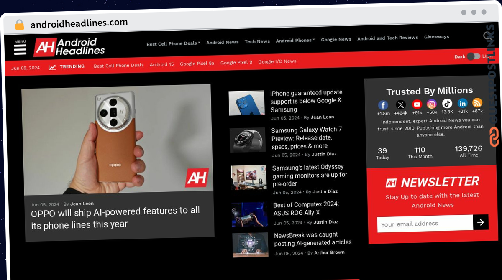This screenshot has width=502, height=280.
Task: Open the LinkedIn social icon
Action: [462, 103]
